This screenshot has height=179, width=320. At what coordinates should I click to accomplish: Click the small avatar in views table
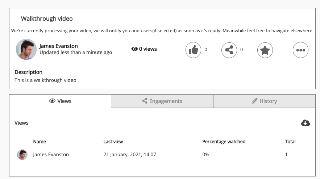coord(22,155)
